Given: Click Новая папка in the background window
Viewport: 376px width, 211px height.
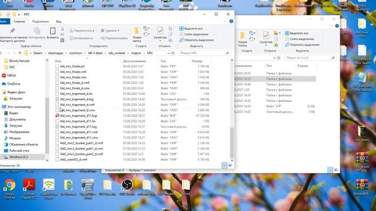Looking at the screenshot, I should pos(242,39).
